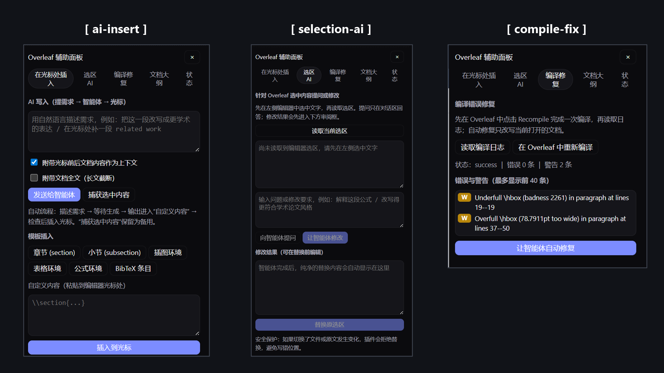Click 发送给智能体 button
664x373 pixels.
pos(54,195)
